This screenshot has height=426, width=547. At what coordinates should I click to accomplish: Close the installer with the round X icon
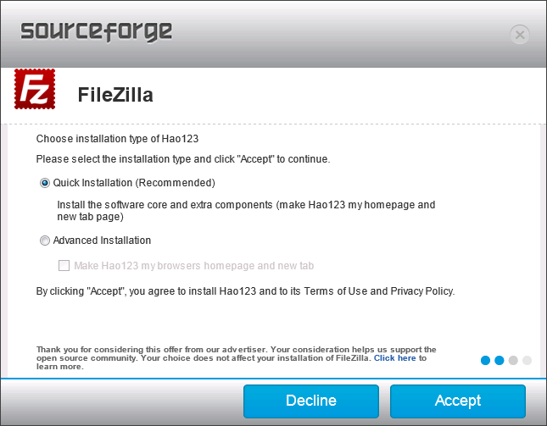click(520, 35)
